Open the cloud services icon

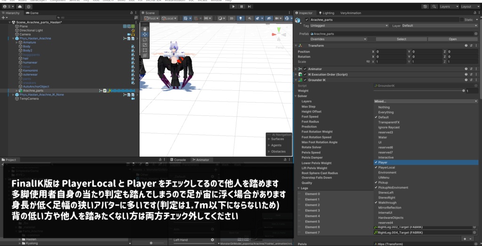pyautogui.click(x=20, y=7)
